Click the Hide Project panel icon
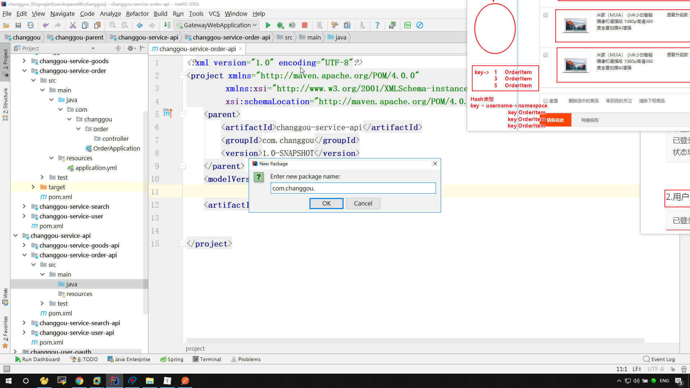 coord(142,48)
